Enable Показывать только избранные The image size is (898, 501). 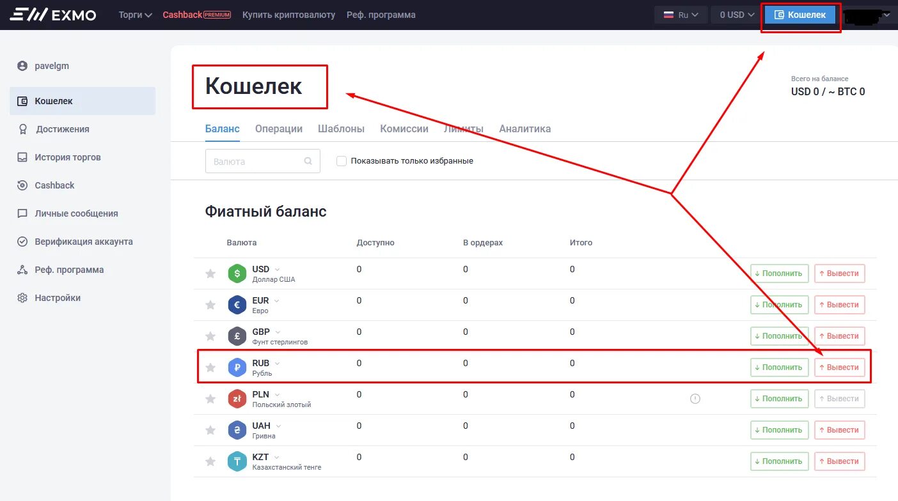coord(342,161)
